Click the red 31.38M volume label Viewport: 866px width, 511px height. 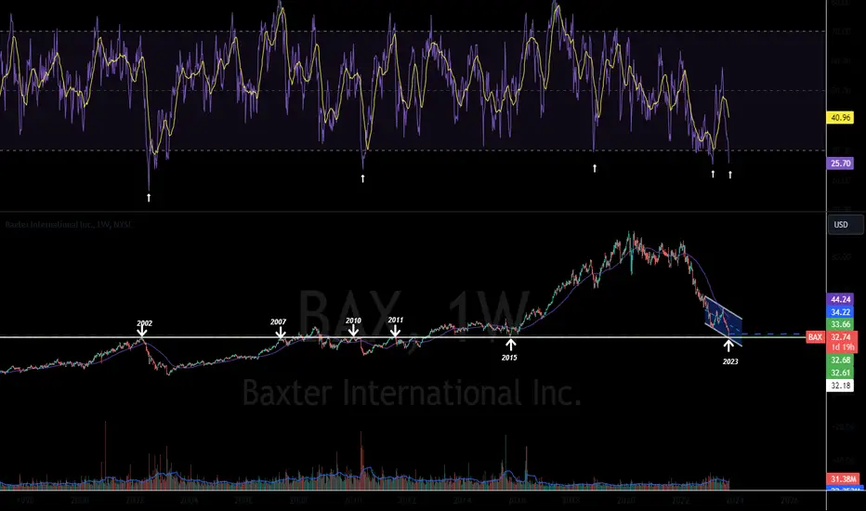click(x=843, y=479)
